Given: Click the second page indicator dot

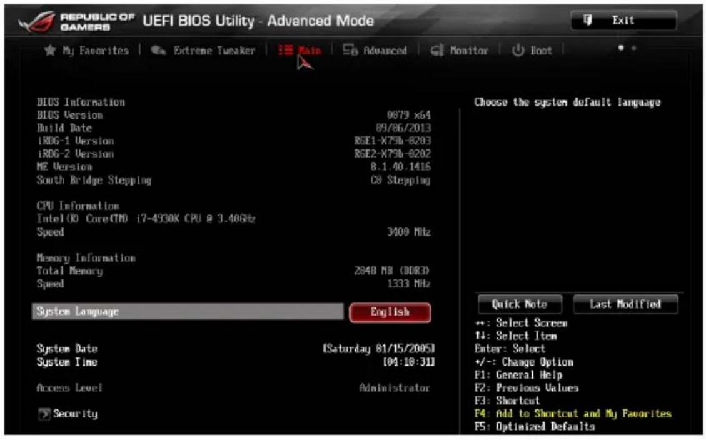Looking at the screenshot, I should pos(634,48).
